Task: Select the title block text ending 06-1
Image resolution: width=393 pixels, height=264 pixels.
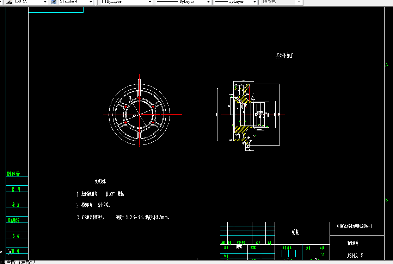Action: 354,226
